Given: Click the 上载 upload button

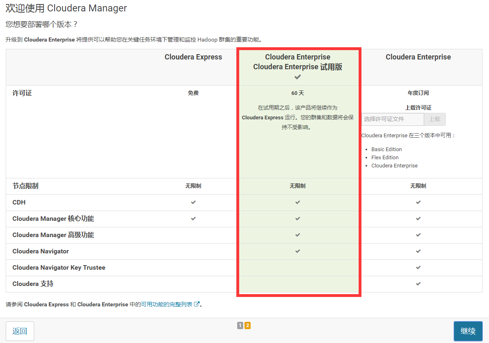Looking at the screenshot, I should click(435, 119).
